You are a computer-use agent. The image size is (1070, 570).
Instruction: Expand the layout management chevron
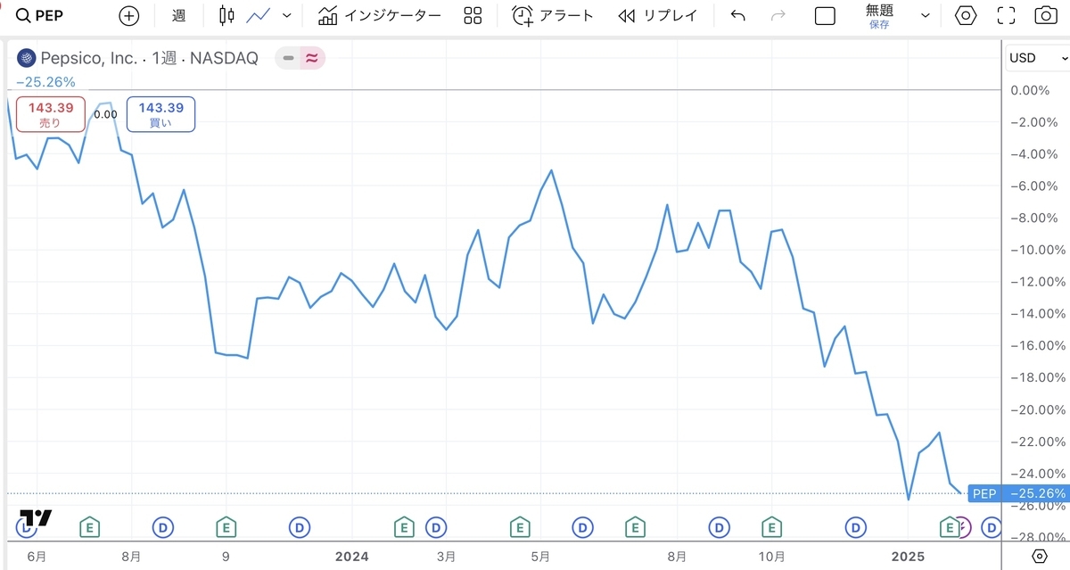(926, 16)
